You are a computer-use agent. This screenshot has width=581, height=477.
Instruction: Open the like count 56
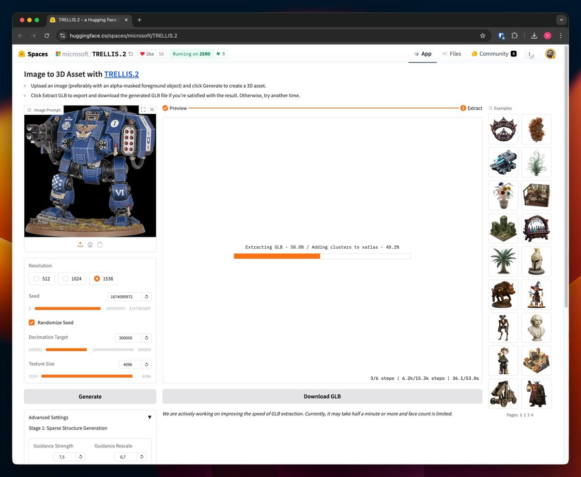click(x=161, y=54)
